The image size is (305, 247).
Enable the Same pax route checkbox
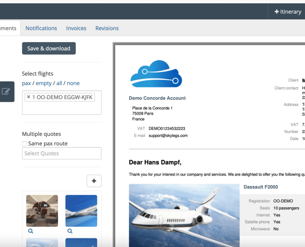pos(24,143)
